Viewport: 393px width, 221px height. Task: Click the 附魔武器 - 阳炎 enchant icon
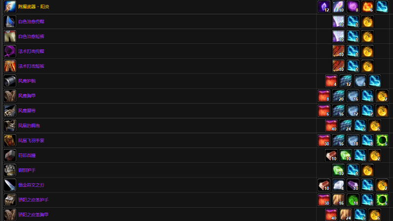(10, 7)
